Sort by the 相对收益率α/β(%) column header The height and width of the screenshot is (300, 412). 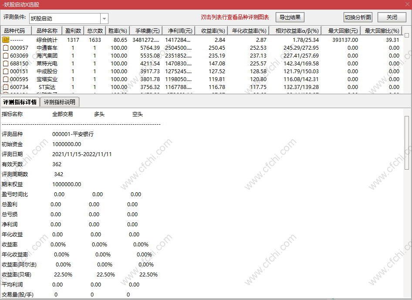[x=295, y=31]
